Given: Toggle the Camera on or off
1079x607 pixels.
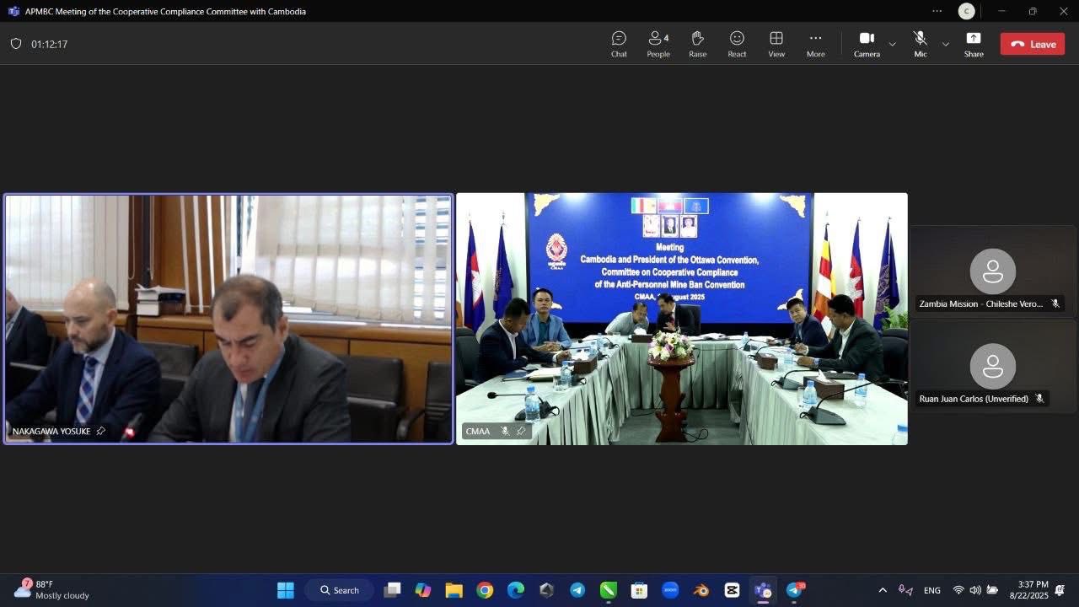Looking at the screenshot, I should 867,44.
